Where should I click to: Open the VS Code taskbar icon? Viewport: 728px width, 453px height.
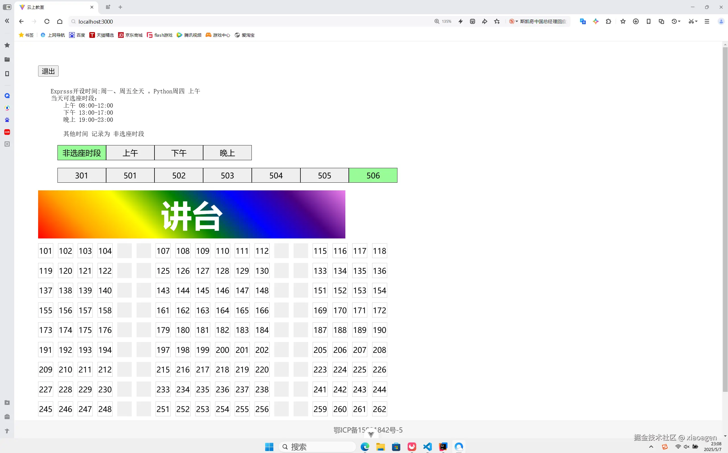[x=427, y=447]
